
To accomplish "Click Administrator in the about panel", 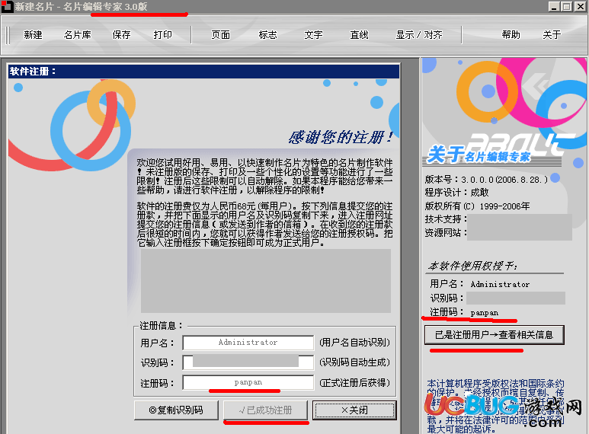I will click(x=500, y=284).
